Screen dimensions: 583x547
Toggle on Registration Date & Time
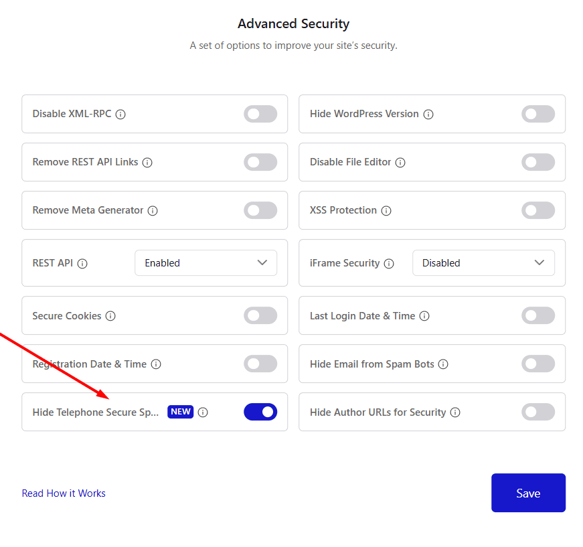(x=260, y=364)
